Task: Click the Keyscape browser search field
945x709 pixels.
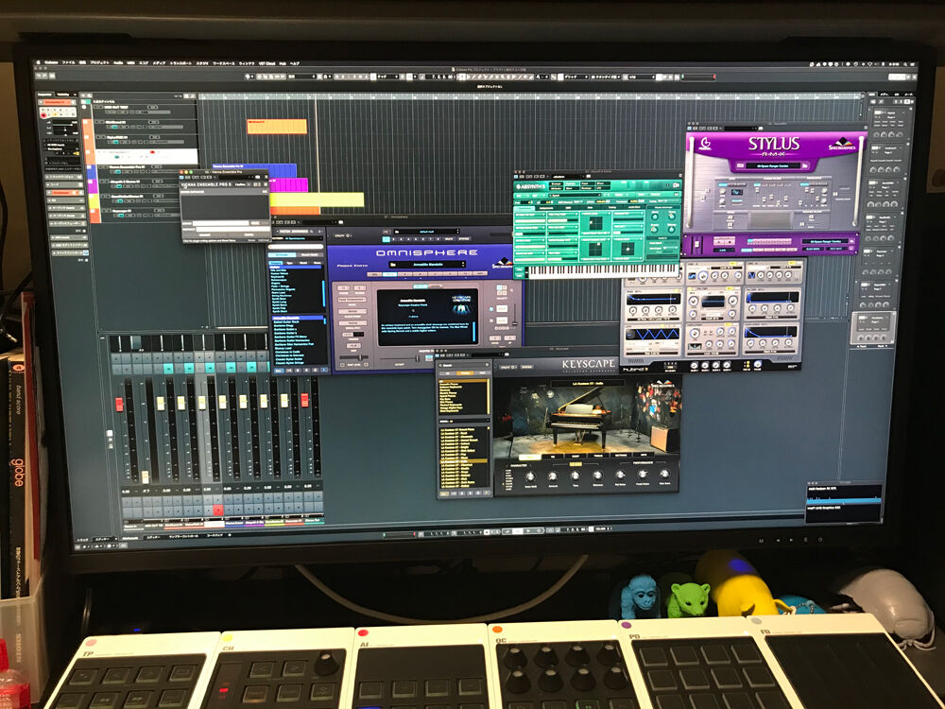Action: click(464, 365)
